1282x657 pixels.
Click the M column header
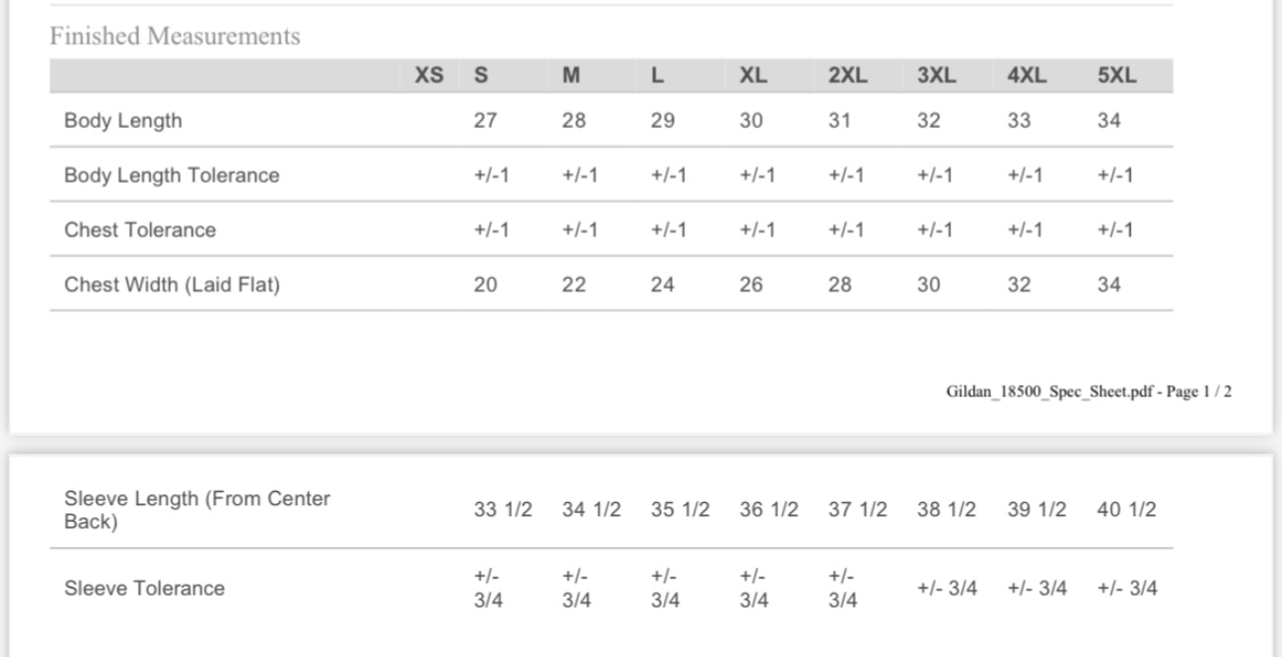(x=571, y=75)
